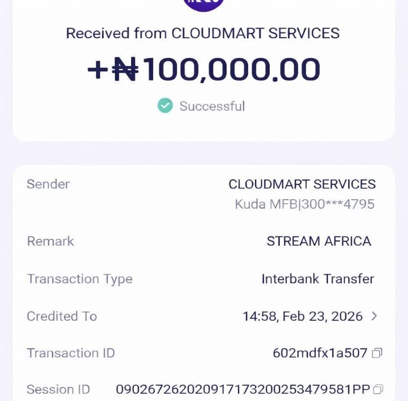Click the green Successful checkmark icon
Image resolution: width=408 pixels, height=401 pixels.
(165, 106)
